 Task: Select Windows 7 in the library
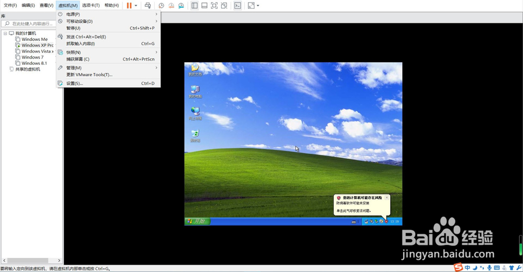pyautogui.click(x=32, y=57)
